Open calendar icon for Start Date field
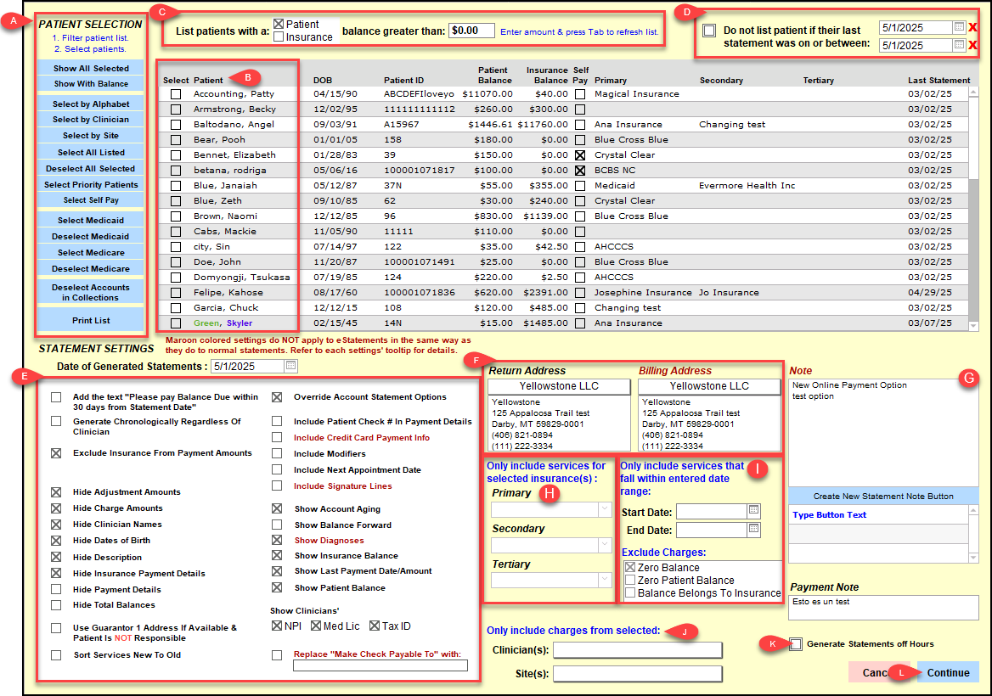 [752, 511]
